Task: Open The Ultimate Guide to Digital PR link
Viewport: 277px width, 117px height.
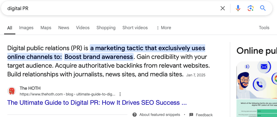Action: point(97,103)
